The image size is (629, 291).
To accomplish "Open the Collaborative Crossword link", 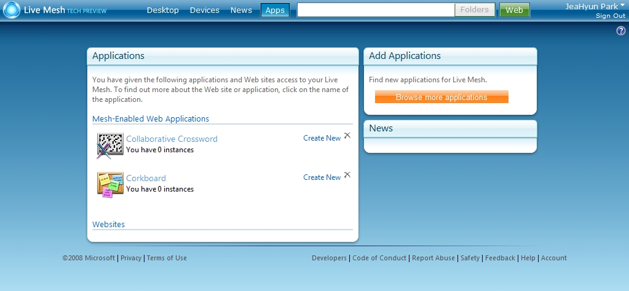I will click(172, 139).
